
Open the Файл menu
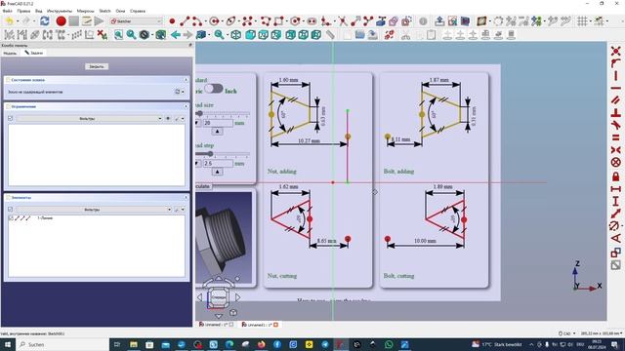8,11
